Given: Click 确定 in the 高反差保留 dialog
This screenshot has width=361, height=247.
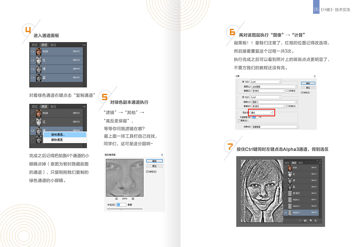Looking at the screenshot, I should tap(154, 161).
